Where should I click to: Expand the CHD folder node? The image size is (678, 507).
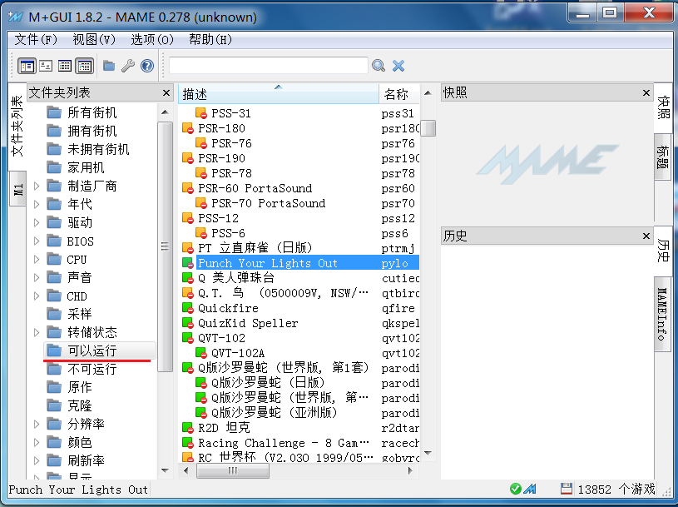point(37,296)
